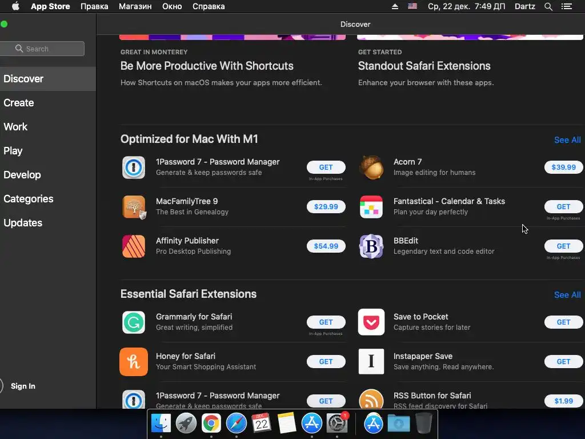The height and width of the screenshot is (439, 585).
Task: Open Notes from the Dock
Action: click(x=287, y=424)
